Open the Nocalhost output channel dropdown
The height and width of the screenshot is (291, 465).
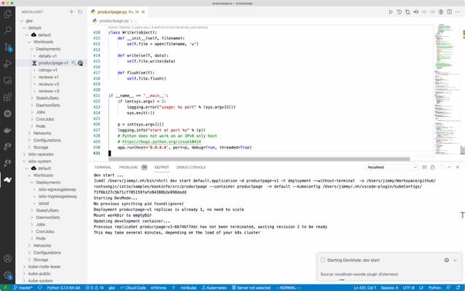pos(391,167)
